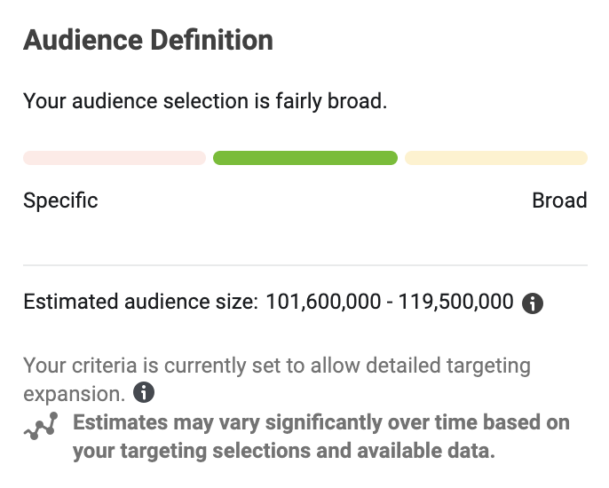Click the trend graph icon beside estimates note
The image size is (609, 488).
[x=41, y=427]
